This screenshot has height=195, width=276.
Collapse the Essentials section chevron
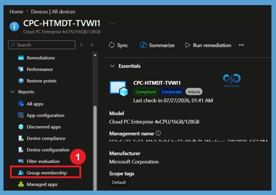tap(112, 66)
